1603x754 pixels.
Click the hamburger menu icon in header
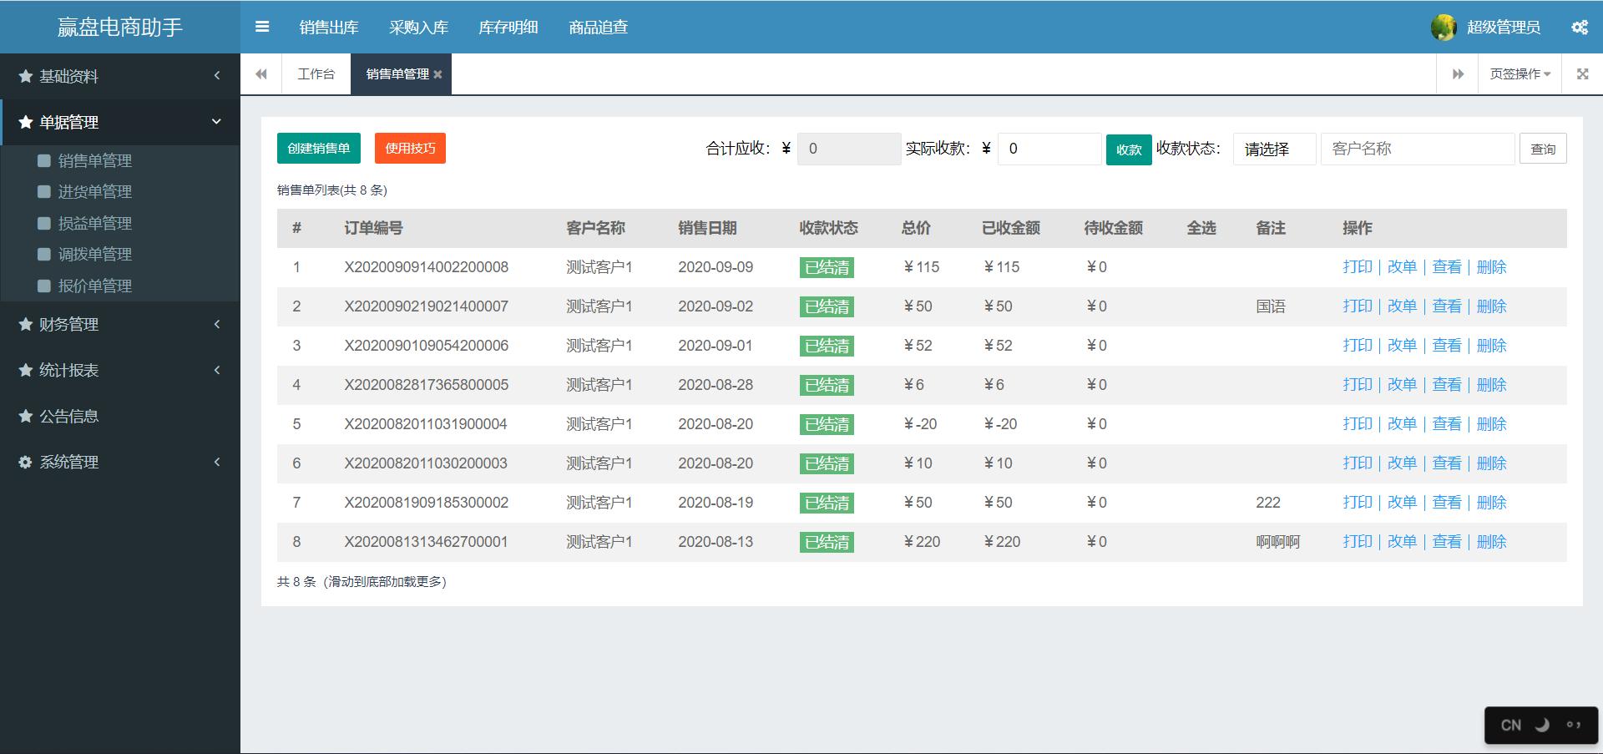[x=262, y=27]
